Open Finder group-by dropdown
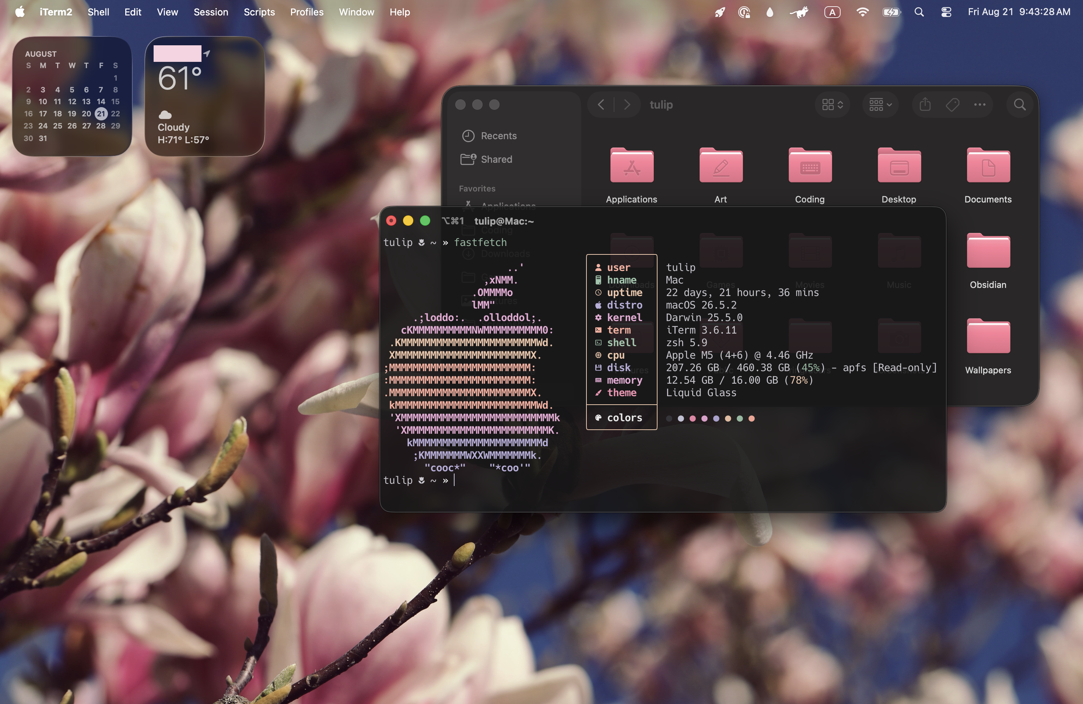 (x=880, y=105)
